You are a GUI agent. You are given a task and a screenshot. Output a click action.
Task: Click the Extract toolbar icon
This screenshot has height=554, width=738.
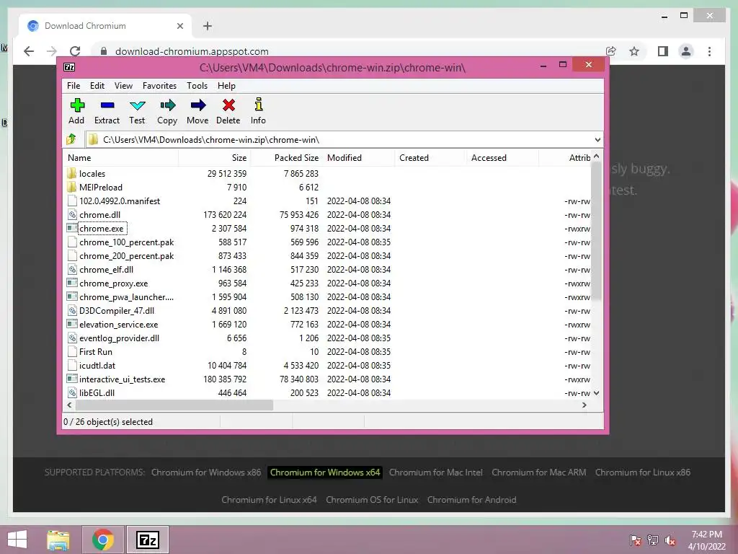tap(107, 105)
